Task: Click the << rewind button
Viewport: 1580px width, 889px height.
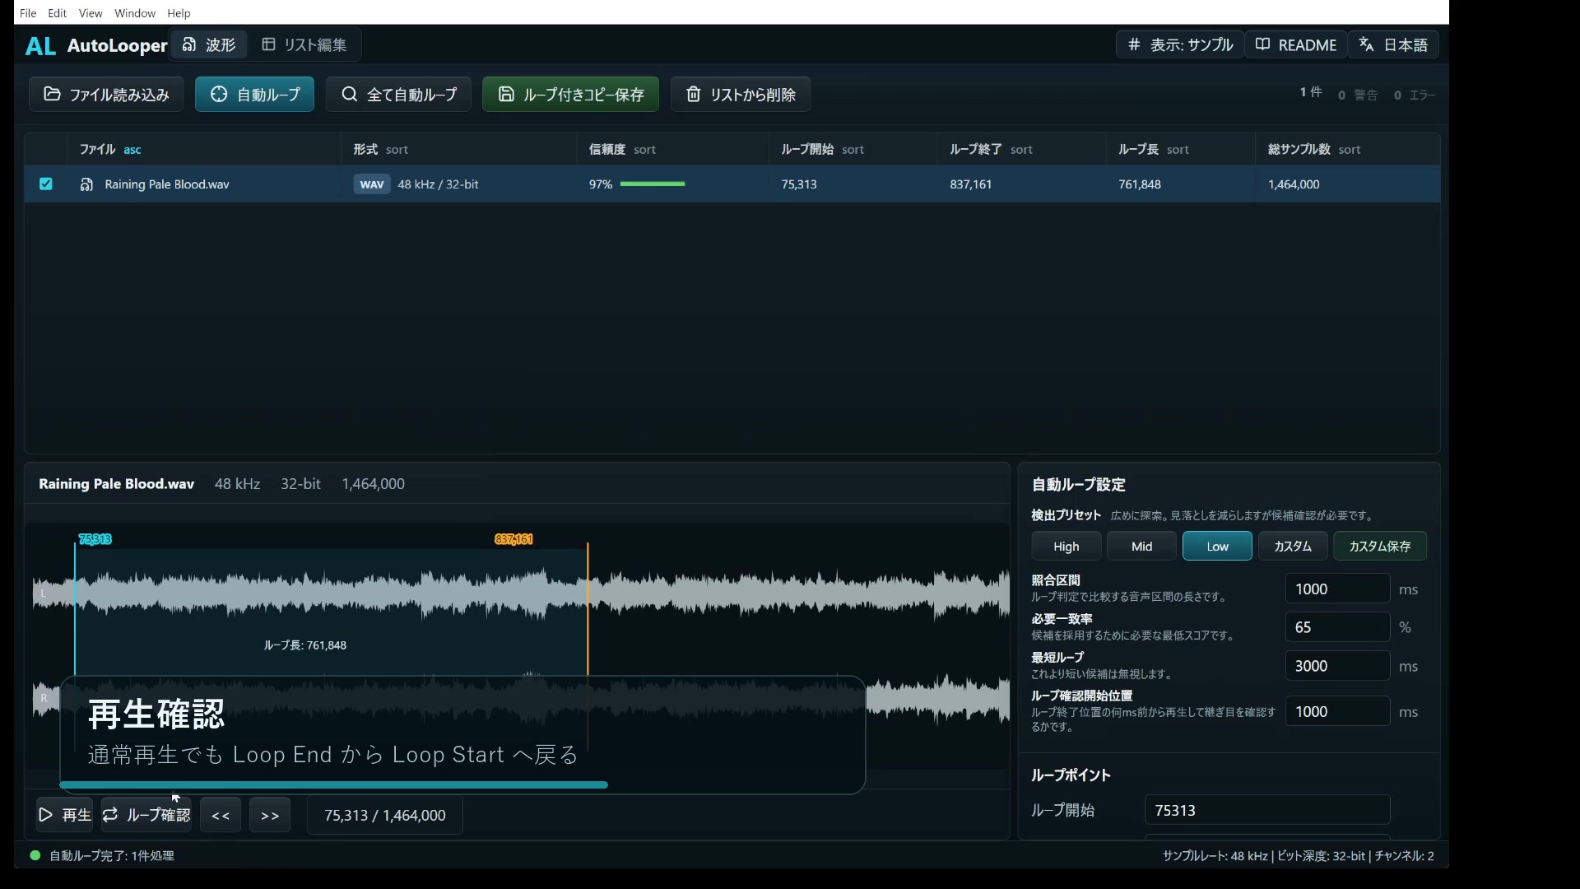Action: [x=221, y=815]
